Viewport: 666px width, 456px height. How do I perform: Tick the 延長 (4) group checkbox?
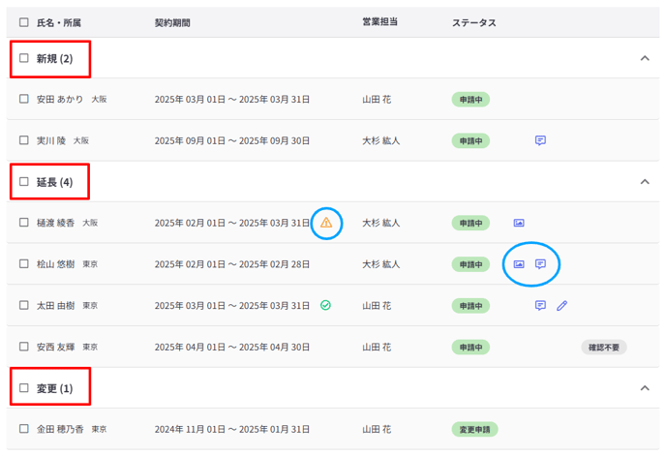coord(24,181)
